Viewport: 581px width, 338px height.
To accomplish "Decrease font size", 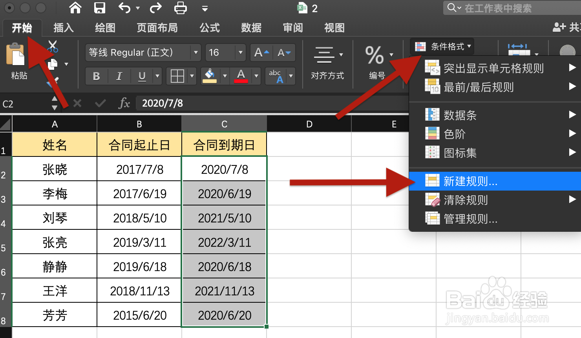I will (284, 53).
